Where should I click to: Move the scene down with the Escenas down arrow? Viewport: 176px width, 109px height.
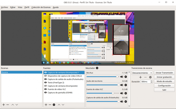click(17, 105)
